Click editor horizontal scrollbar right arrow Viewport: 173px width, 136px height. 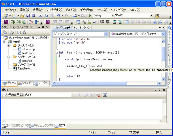click(x=159, y=83)
